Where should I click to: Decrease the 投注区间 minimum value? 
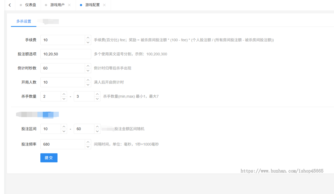pyautogui.click(x=64, y=131)
